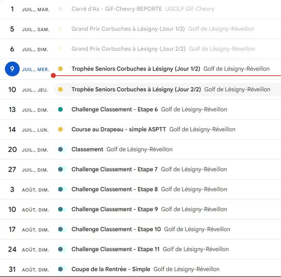Image resolution: width=281 pixels, height=277 pixels.
Task: Open Challenge Classement - Etape 7 event
Action: click(x=114, y=169)
